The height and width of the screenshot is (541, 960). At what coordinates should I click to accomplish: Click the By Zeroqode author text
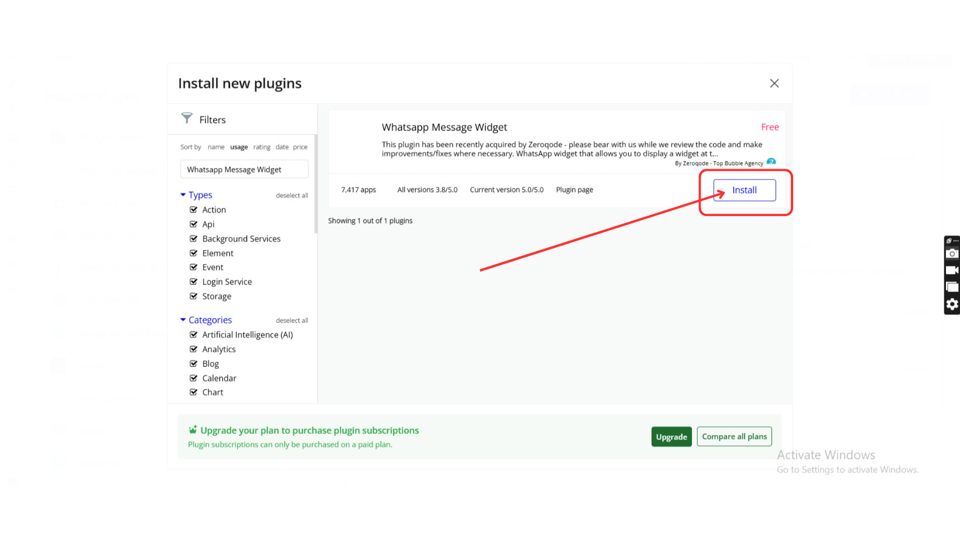(719, 163)
